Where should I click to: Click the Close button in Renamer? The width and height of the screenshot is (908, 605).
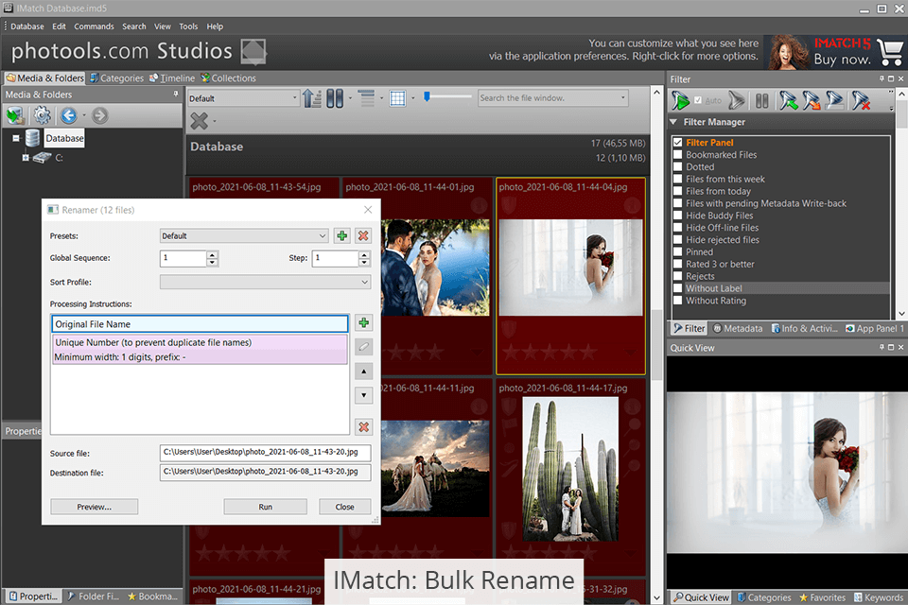point(344,507)
